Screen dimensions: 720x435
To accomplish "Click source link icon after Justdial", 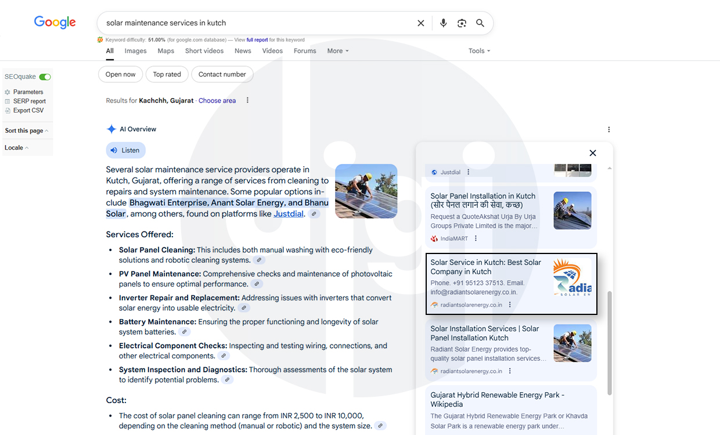I will (x=314, y=214).
